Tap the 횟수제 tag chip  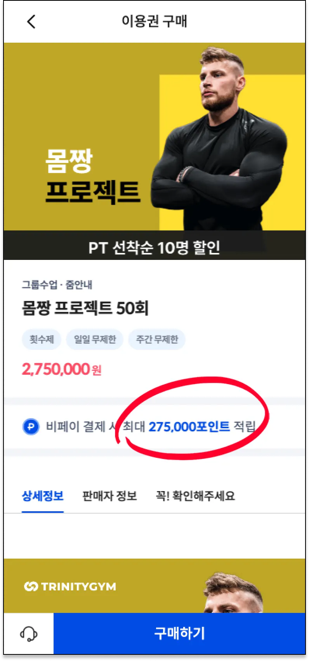coord(42,339)
